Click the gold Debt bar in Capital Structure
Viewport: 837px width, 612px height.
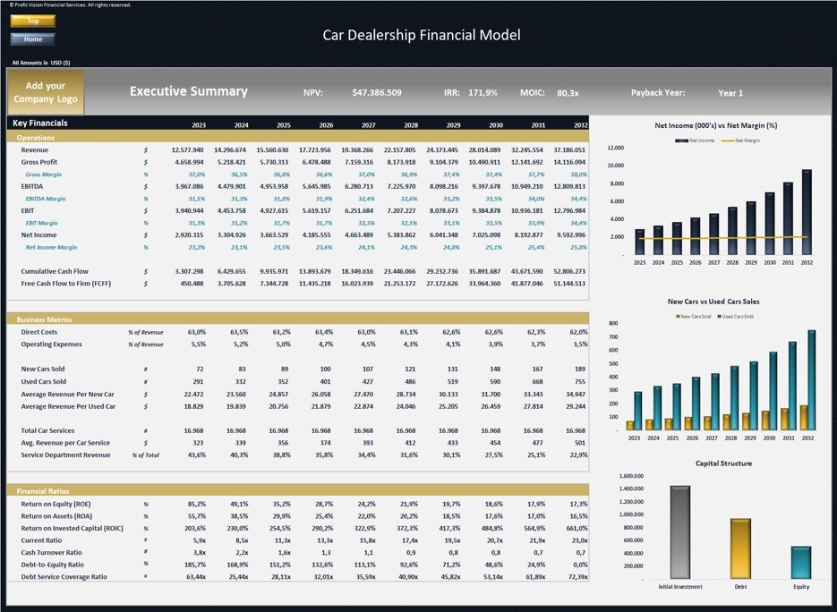point(740,548)
